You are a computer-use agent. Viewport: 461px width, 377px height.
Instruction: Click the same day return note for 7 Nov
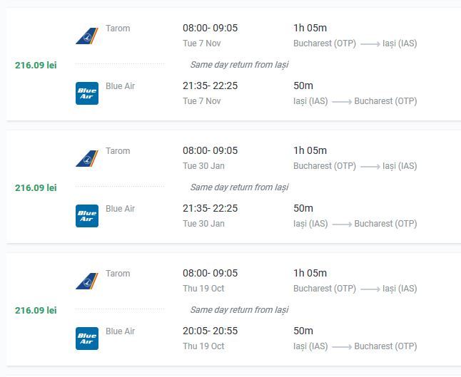coord(239,65)
